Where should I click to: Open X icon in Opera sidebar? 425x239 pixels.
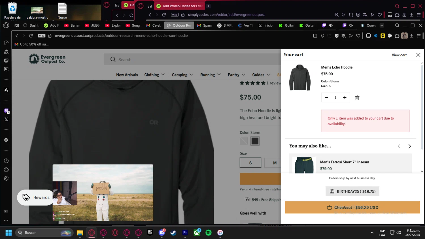pyautogui.click(x=6, y=119)
